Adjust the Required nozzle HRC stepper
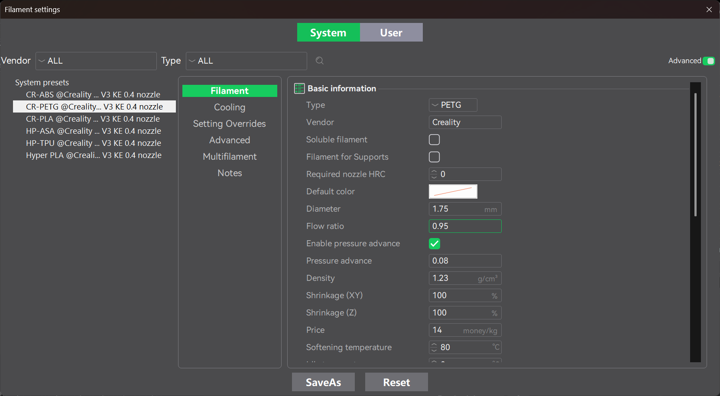 click(434, 174)
